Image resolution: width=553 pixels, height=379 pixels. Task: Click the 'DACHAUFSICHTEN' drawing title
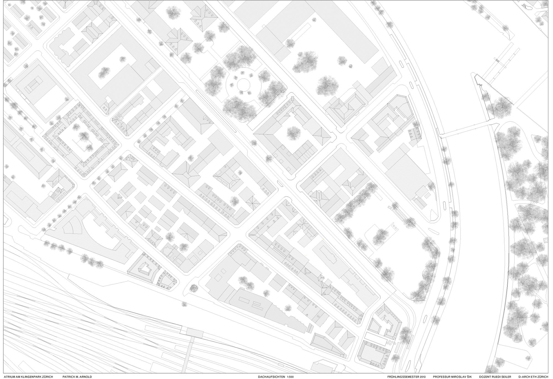pos(271,377)
